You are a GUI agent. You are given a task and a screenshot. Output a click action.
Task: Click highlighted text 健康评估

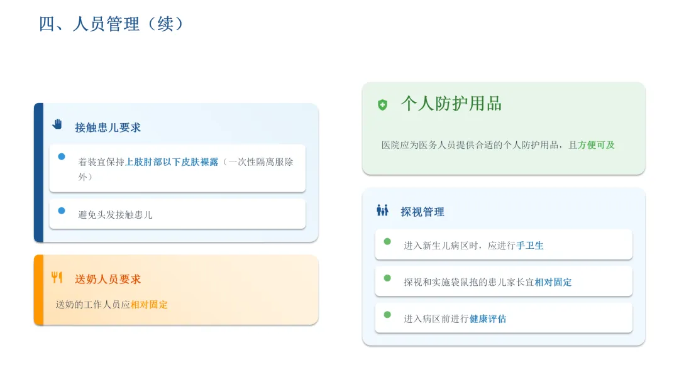tap(488, 319)
